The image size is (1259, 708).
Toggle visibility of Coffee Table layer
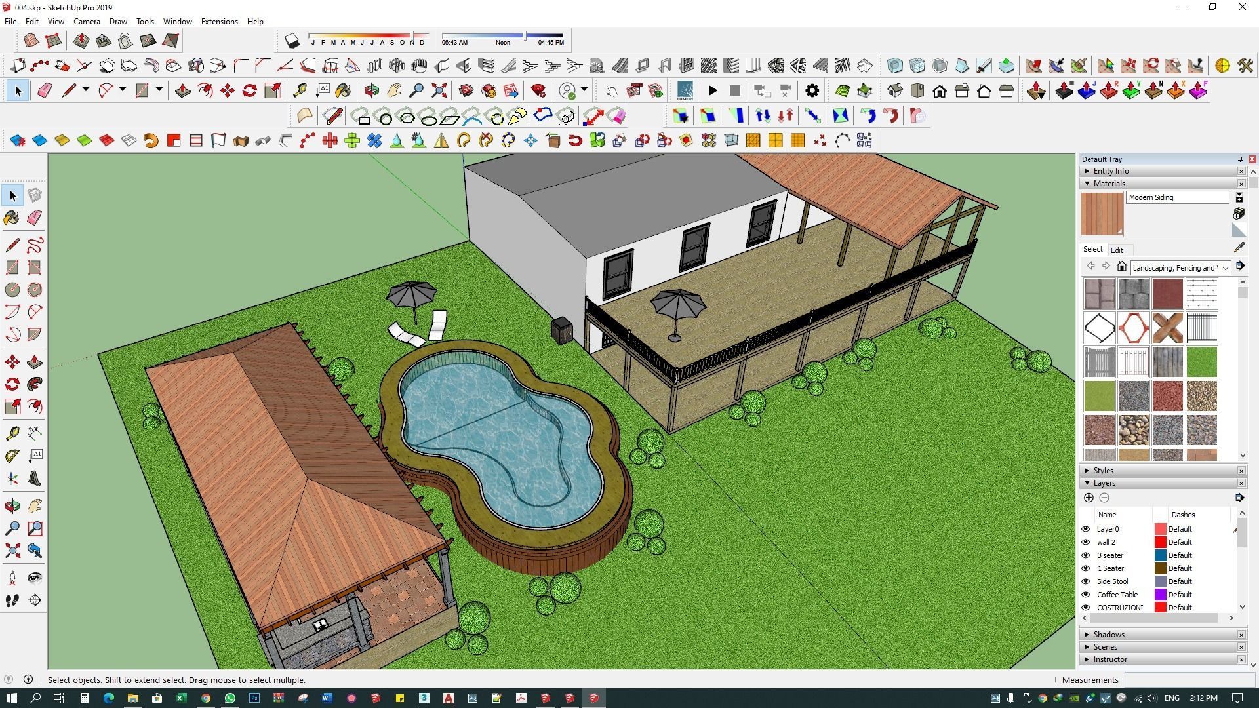1085,595
